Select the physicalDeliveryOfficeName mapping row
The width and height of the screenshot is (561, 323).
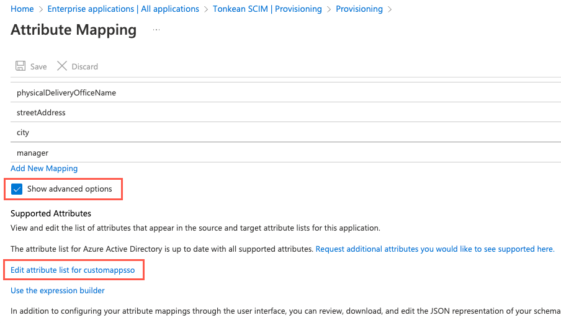click(x=66, y=93)
